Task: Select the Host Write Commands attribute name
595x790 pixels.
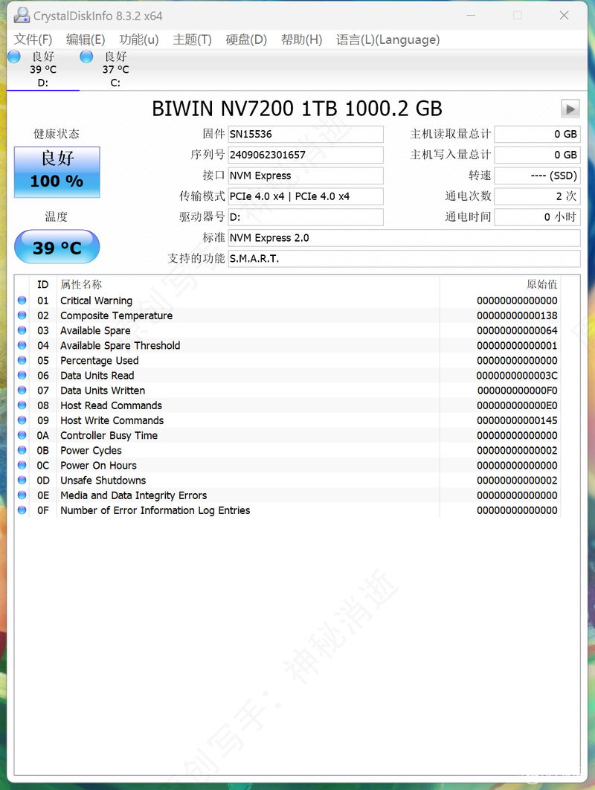Action: [112, 420]
